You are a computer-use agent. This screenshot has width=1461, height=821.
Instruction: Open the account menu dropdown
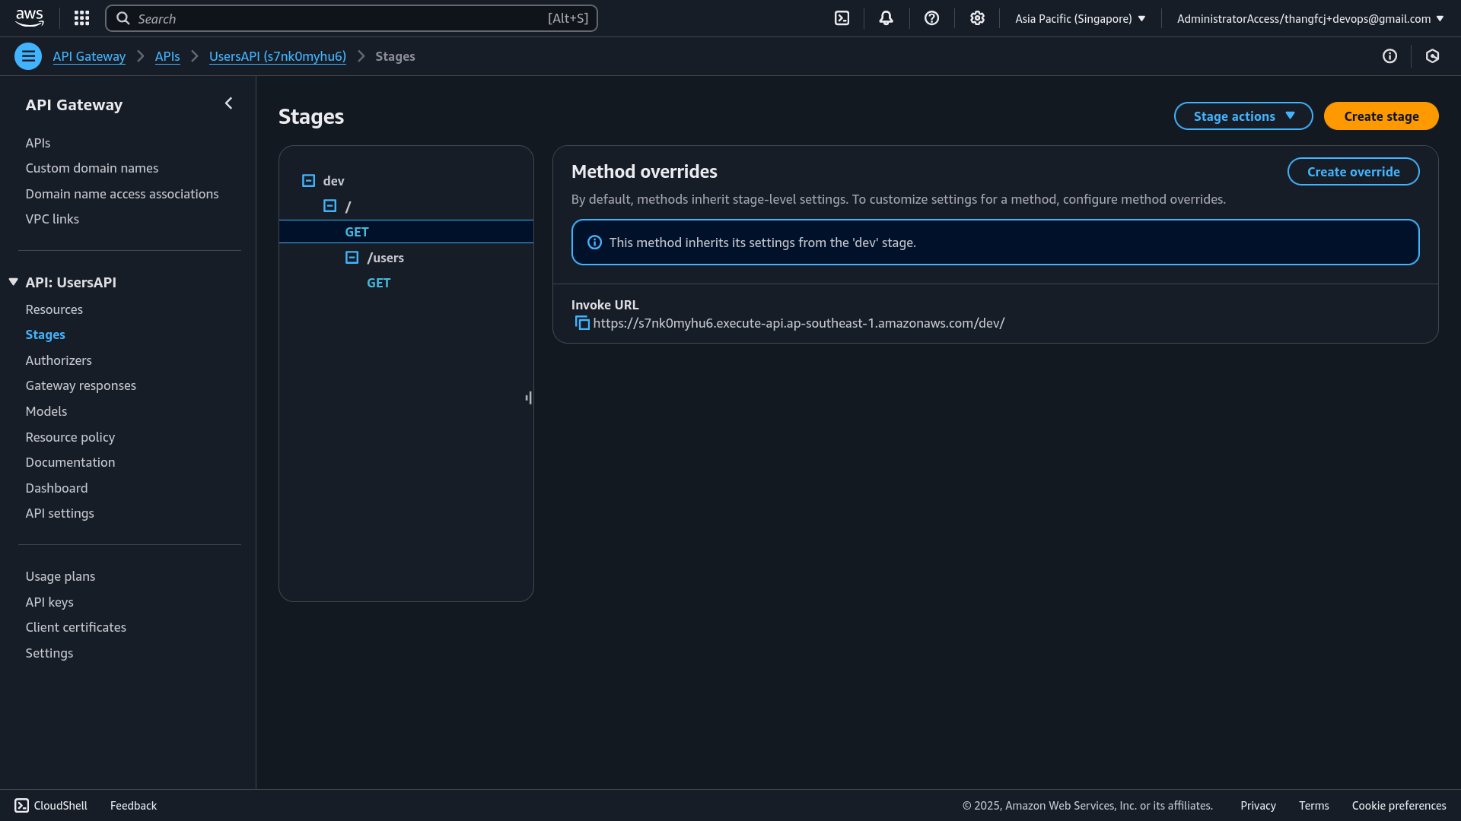tap(1310, 19)
